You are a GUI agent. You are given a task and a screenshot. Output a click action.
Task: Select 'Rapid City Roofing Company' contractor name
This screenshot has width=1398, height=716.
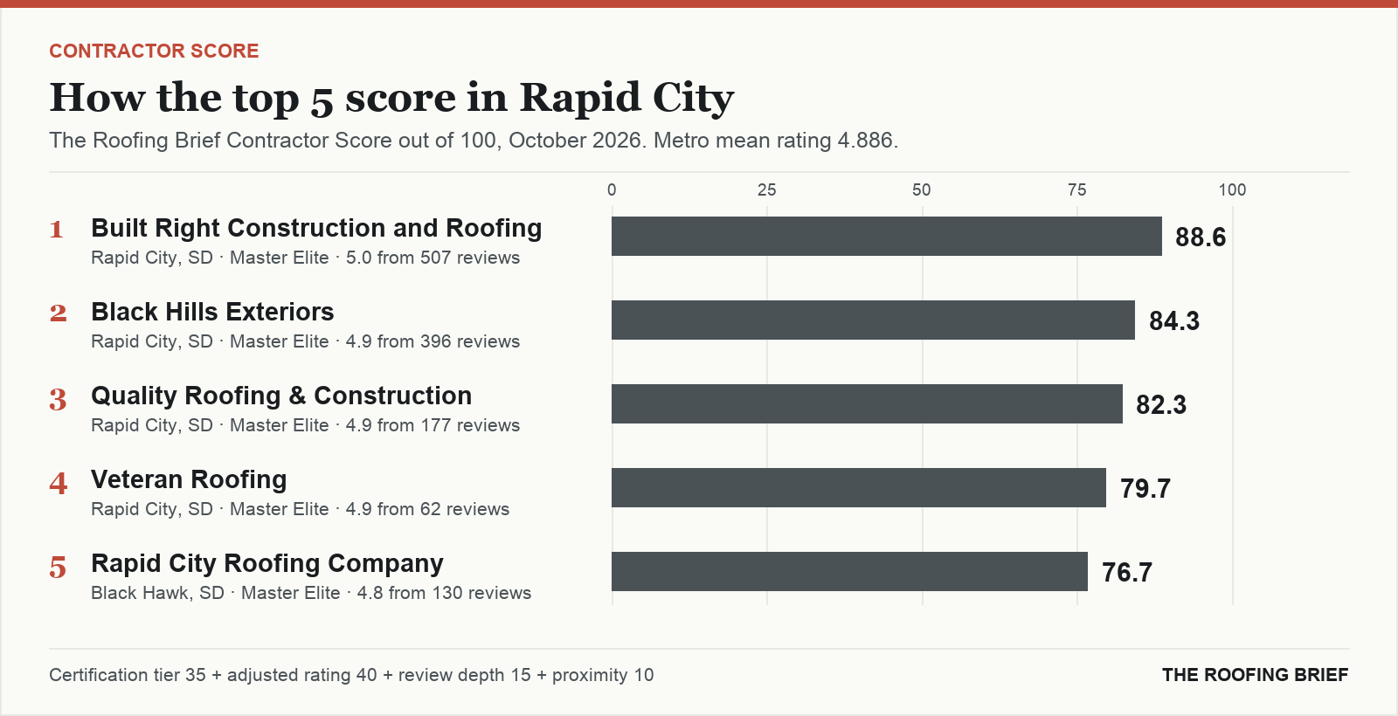(267, 563)
